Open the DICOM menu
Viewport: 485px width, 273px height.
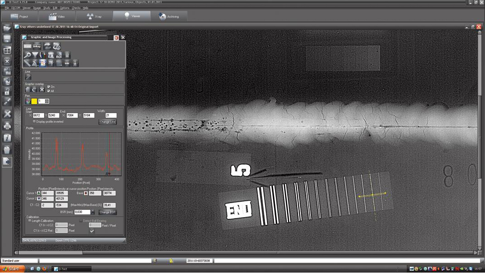point(16,8)
